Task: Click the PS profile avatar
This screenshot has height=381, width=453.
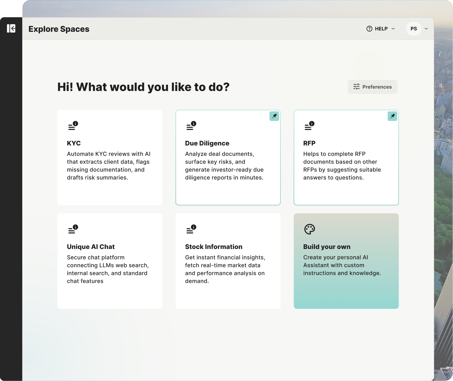Action: point(414,29)
